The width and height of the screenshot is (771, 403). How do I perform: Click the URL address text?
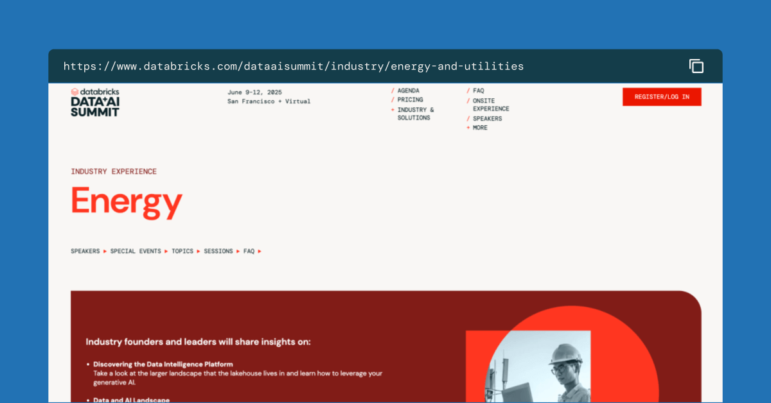[x=294, y=66]
